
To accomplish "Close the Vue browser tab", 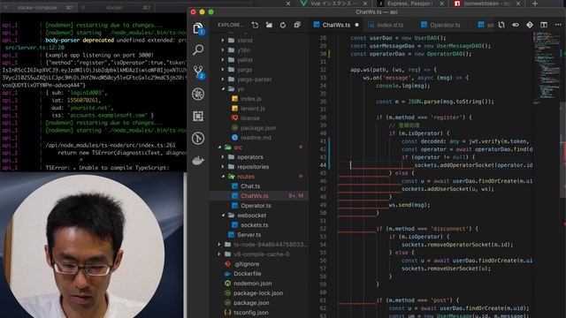I will point(365,4).
